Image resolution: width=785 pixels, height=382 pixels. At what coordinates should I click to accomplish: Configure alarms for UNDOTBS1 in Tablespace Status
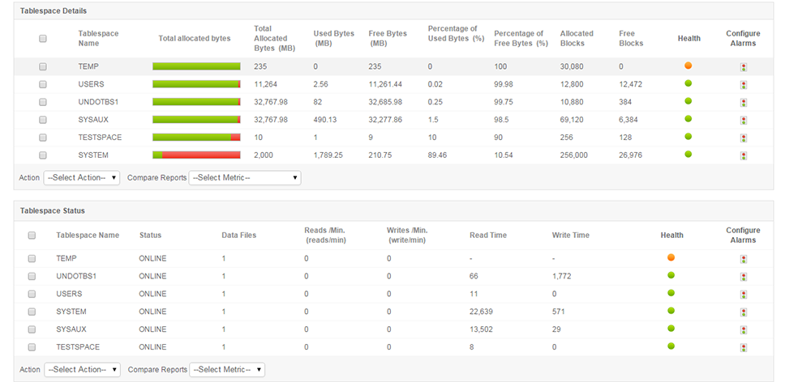pos(744,277)
